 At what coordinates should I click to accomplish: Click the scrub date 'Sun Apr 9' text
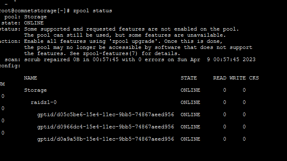point(194,60)
